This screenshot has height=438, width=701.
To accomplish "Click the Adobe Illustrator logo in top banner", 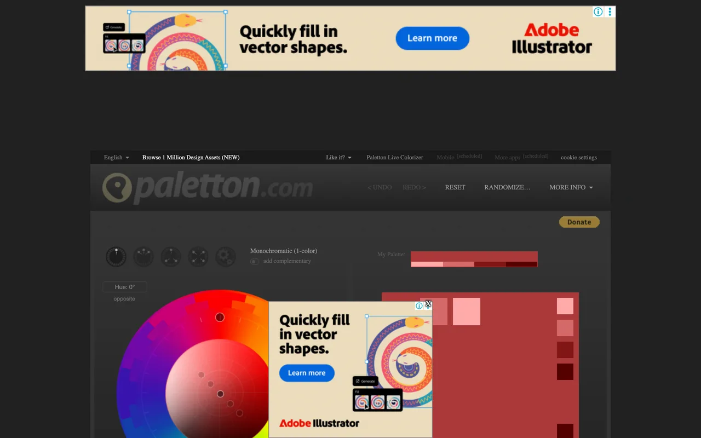I will point(552,38).
